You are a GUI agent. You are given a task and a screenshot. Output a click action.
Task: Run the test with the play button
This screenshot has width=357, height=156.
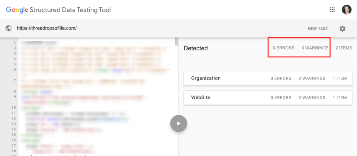pyautogui.click(x=178, y=124)
